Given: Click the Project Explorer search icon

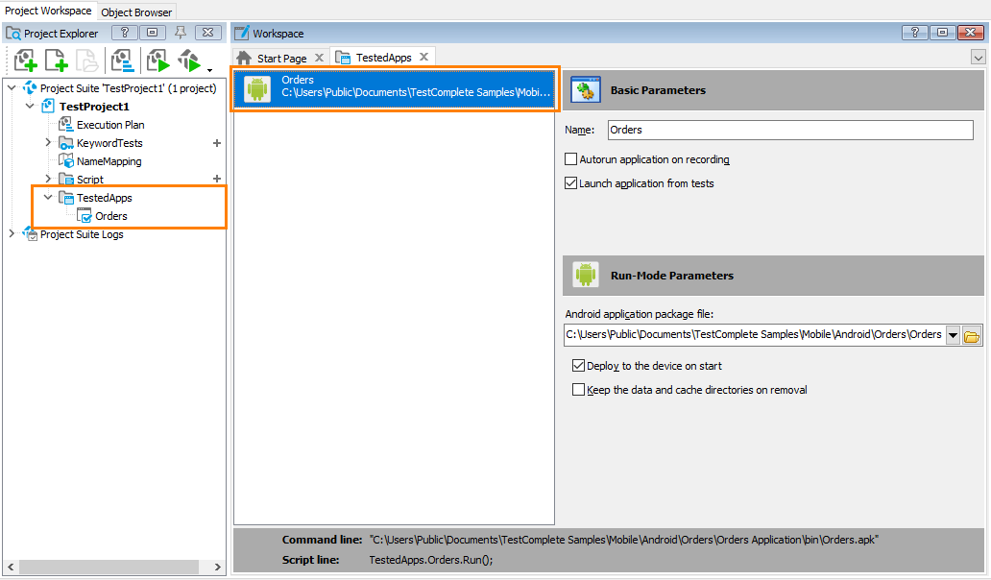Looking at the screenshot, I should coord(12,32).
